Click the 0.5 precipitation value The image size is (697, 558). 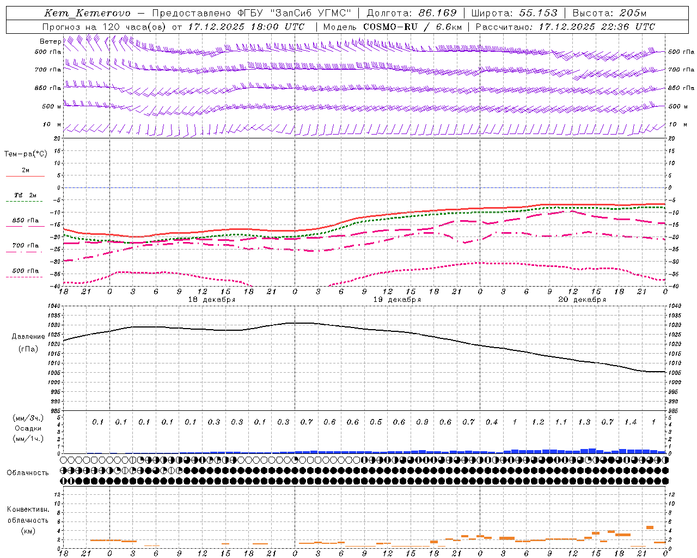(x=376, y=422)
